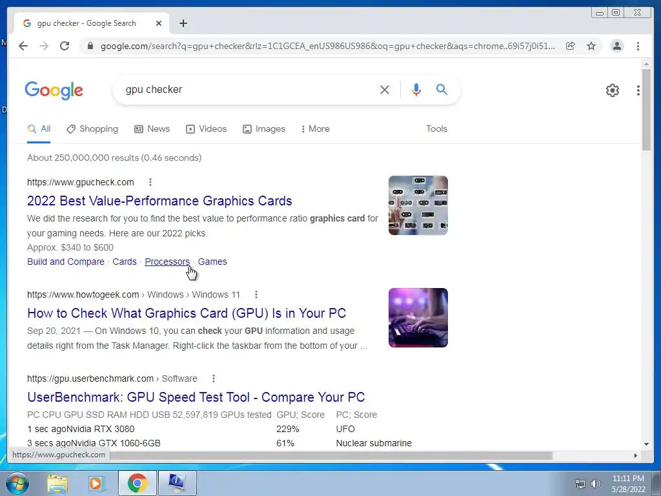Click the Google logo
The width and height of the screenshot is (661, 496).
54,90
